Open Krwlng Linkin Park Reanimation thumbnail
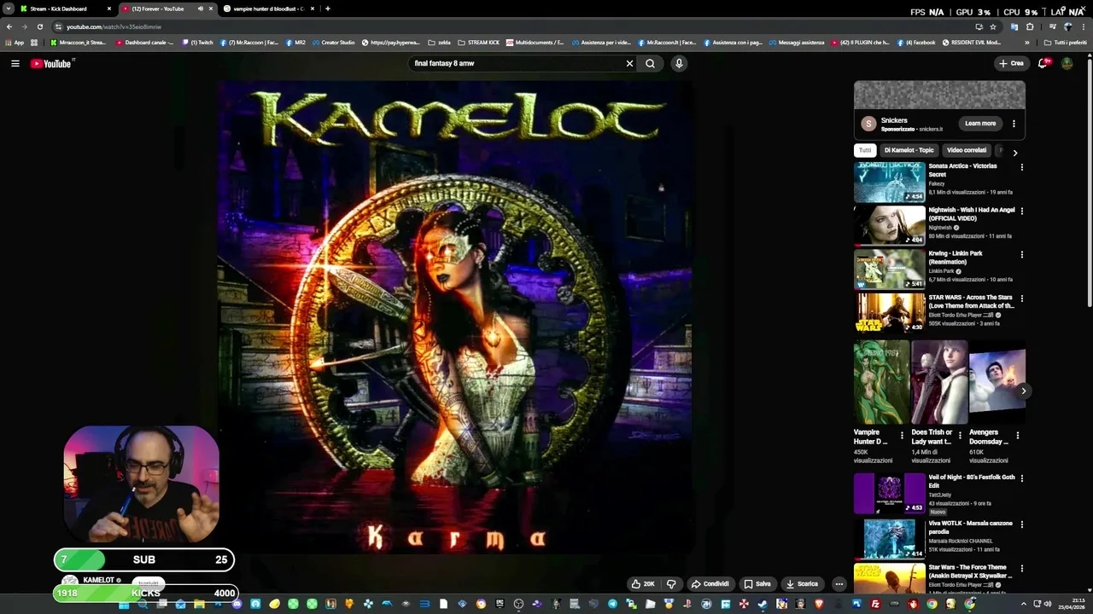 click(x=890, y=269)
